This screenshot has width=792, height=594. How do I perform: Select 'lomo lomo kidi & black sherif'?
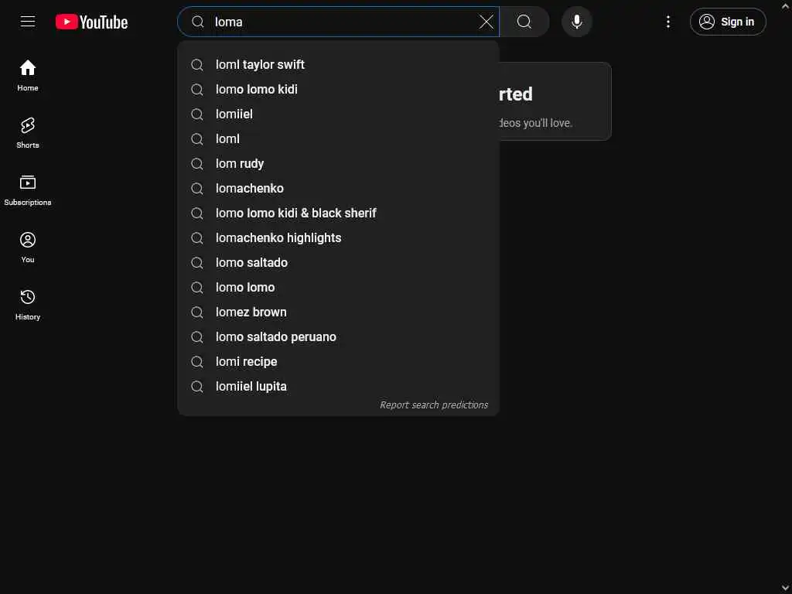[x=339, y=213]
